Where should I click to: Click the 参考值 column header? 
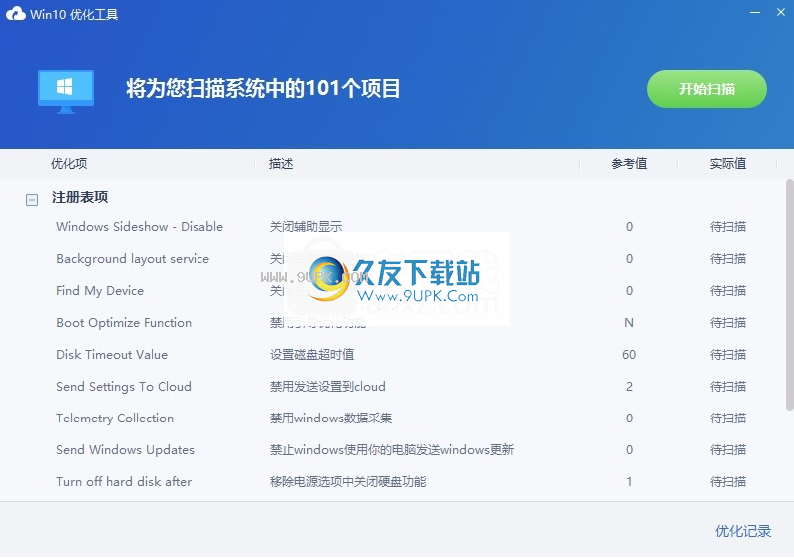pos(629,163)
